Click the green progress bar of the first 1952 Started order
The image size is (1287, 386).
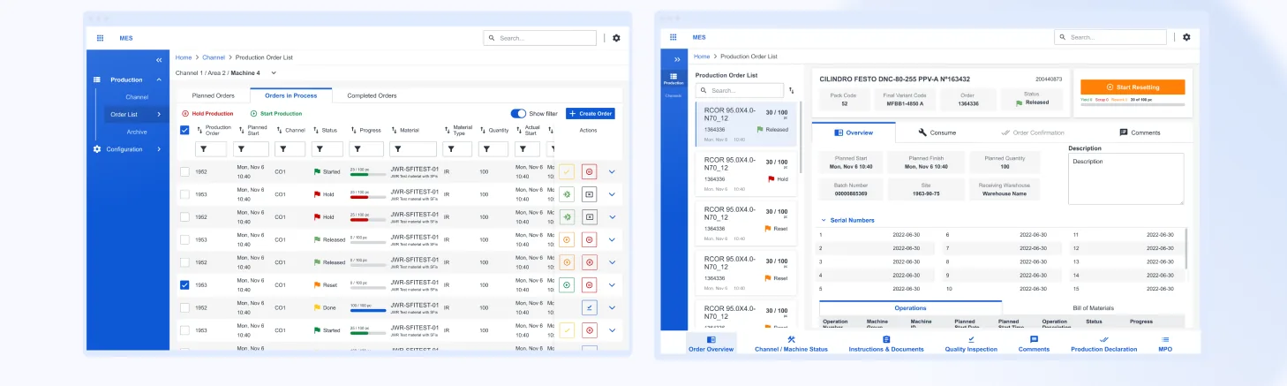click(x=367, y=174)
